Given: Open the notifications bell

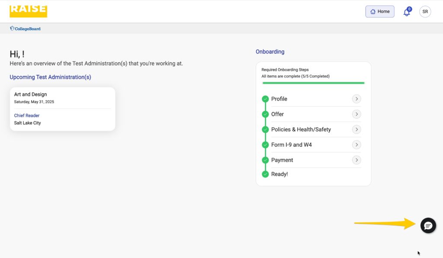Looking at the screenshot, I should tap(407, 12).
